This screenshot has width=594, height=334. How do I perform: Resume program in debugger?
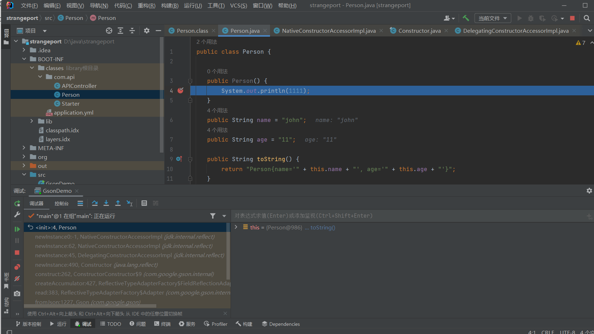tap(17, 229)
